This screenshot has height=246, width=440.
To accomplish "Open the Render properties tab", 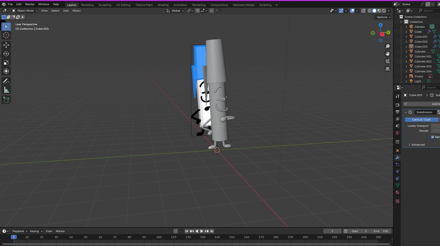I will (397, 105).
